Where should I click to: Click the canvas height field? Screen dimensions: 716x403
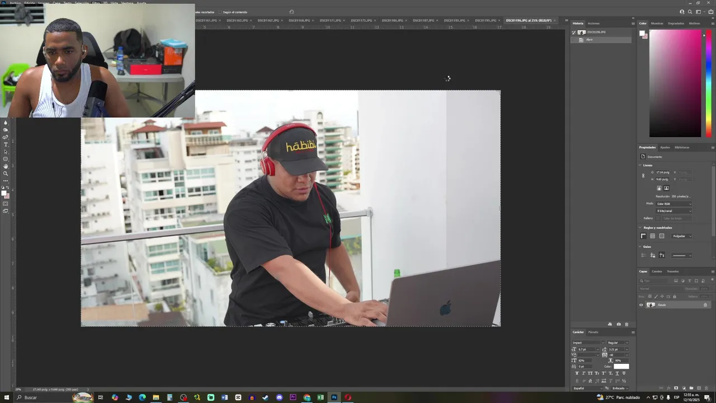coord(663,179)
